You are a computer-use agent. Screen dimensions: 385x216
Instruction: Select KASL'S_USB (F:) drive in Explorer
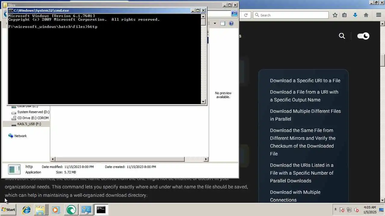click(29, 124)
